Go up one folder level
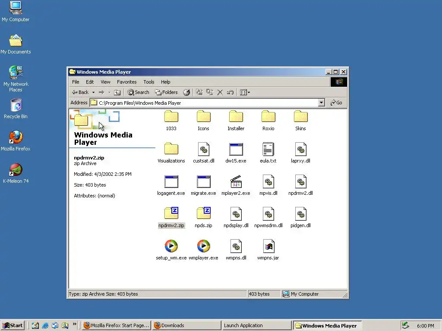 pos(117,92)
